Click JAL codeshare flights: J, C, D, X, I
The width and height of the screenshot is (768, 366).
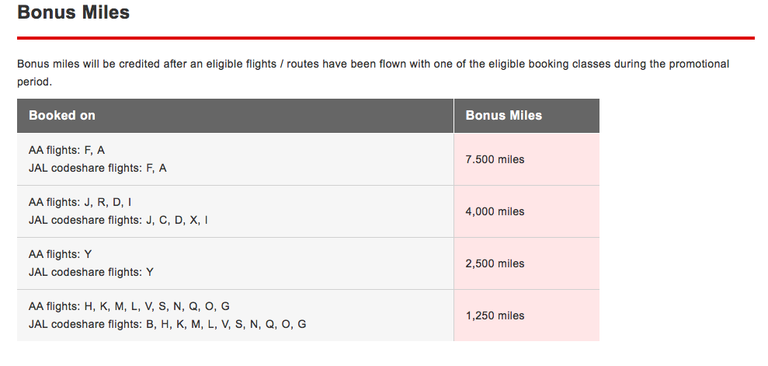click(x=118, y=221)
